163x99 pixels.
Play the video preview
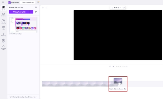[x=113, y=67]
